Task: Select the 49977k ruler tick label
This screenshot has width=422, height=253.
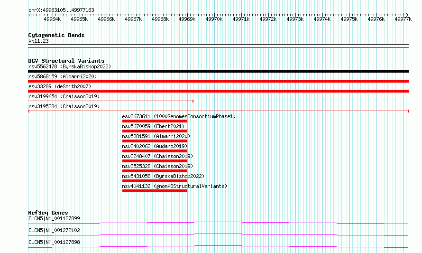Action: 403,19
